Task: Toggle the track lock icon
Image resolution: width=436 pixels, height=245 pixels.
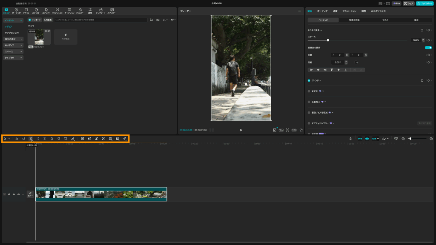Action: pyautogui.click(x=9, y=194)
